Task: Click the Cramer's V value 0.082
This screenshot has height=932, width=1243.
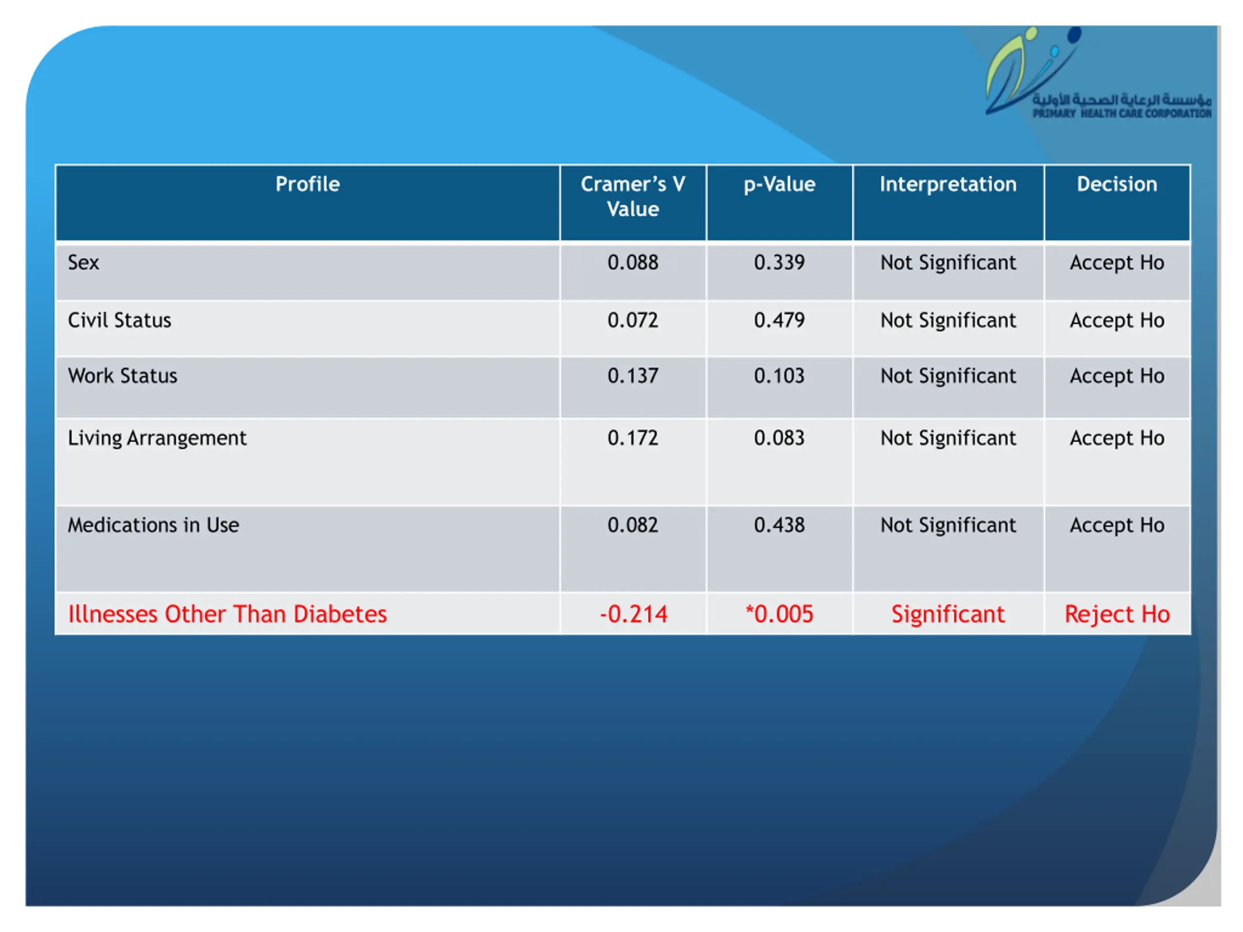Action: 633,525
